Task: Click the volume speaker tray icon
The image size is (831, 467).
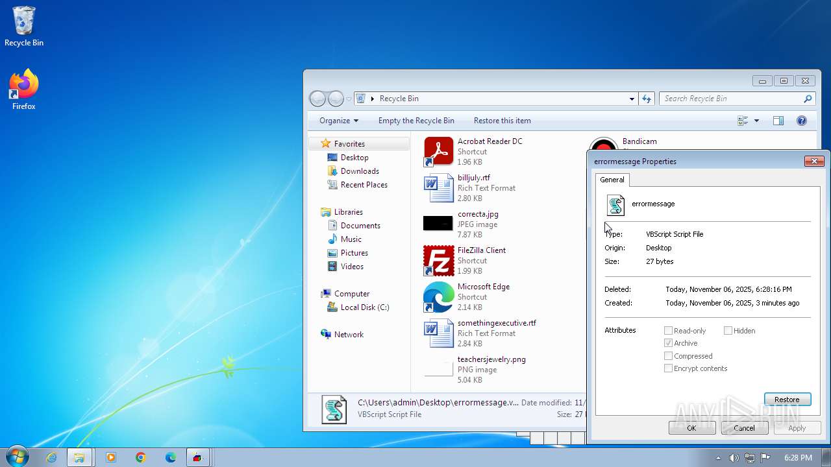Action: (734, 457)
